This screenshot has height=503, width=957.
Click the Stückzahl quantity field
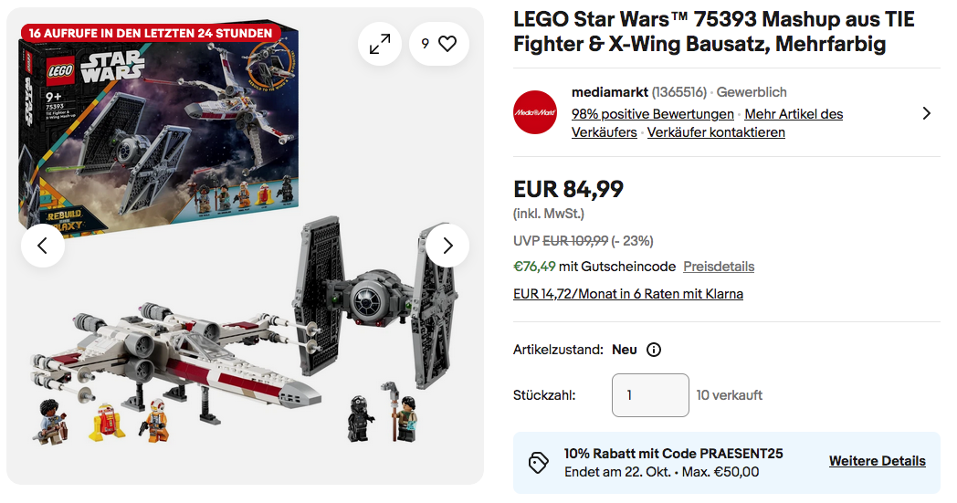tap(650, 395)
